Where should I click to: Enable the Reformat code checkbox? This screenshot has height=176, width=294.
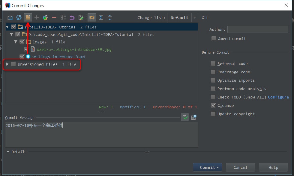(x=213, y=63)
